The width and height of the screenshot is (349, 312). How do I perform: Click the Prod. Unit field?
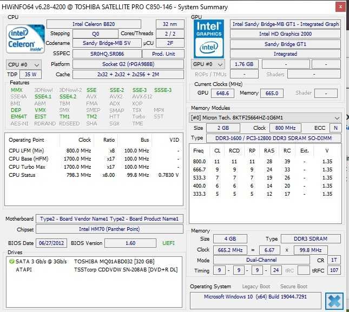click(163, 54)
